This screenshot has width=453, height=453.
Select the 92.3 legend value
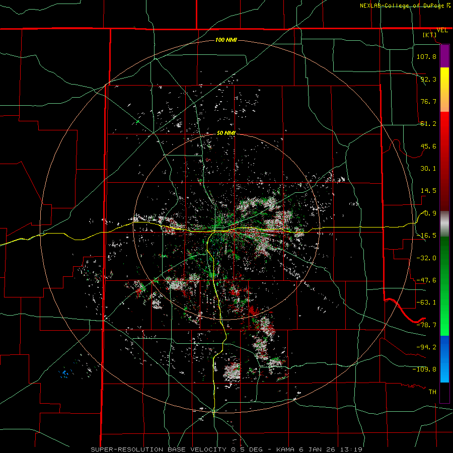(x=428, y=79)
